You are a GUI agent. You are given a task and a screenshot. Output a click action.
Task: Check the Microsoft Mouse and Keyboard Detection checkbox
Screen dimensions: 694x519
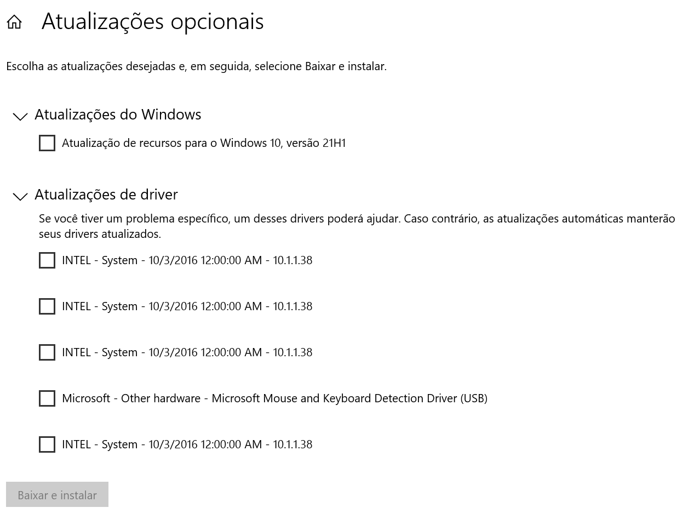[x=47, y=398]
